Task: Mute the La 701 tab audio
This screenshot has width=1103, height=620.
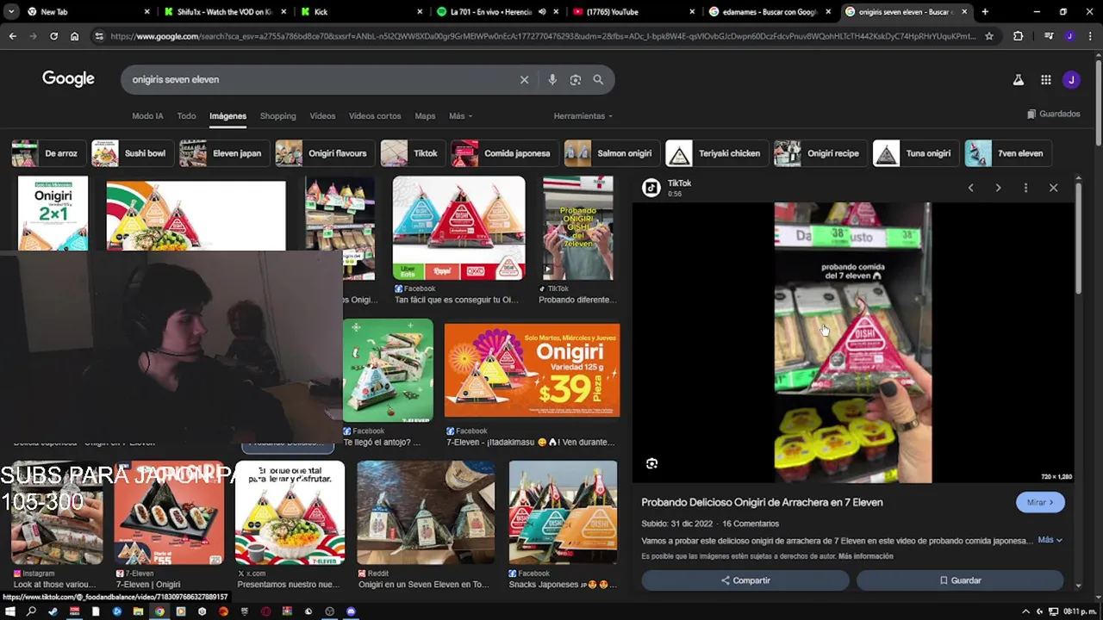Action: pos(542,12)
